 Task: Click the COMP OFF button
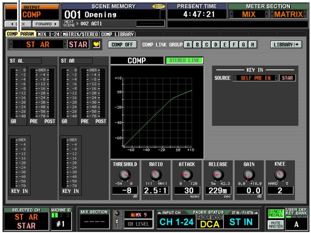122,45
